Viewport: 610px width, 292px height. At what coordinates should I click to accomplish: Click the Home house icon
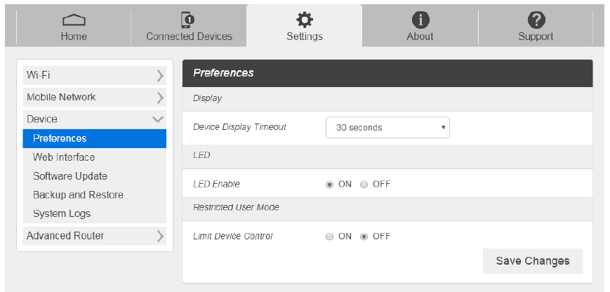(x=74, y=20)
